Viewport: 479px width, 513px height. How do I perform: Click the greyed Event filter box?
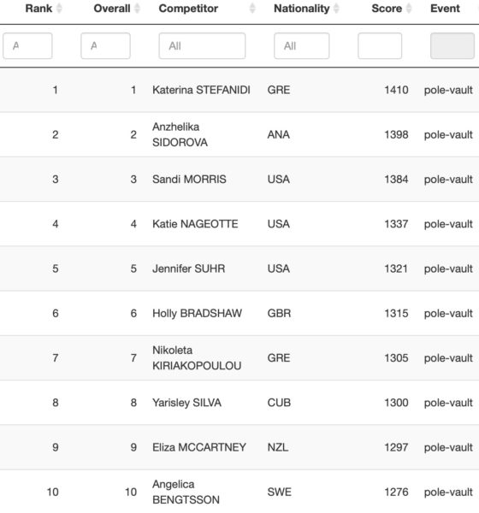[x=452, y=46]
